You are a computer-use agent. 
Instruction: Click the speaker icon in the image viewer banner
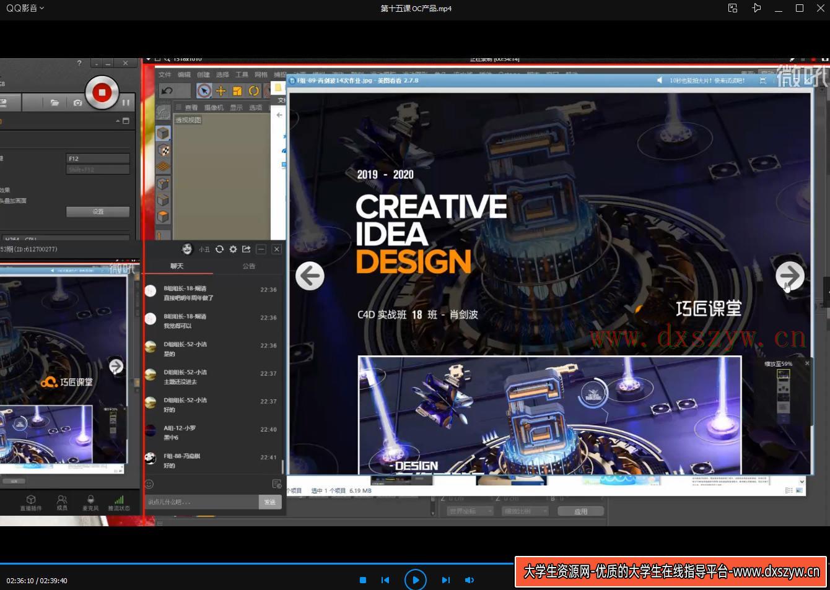(x=660, y=80)
